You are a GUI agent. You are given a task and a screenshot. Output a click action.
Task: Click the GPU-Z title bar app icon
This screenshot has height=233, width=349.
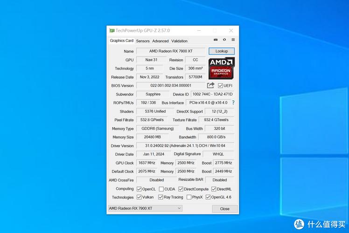[x=112, y=31]
